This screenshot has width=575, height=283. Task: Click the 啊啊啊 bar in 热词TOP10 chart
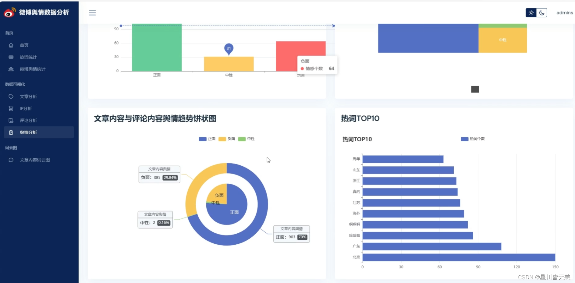(x=415, y=225)
